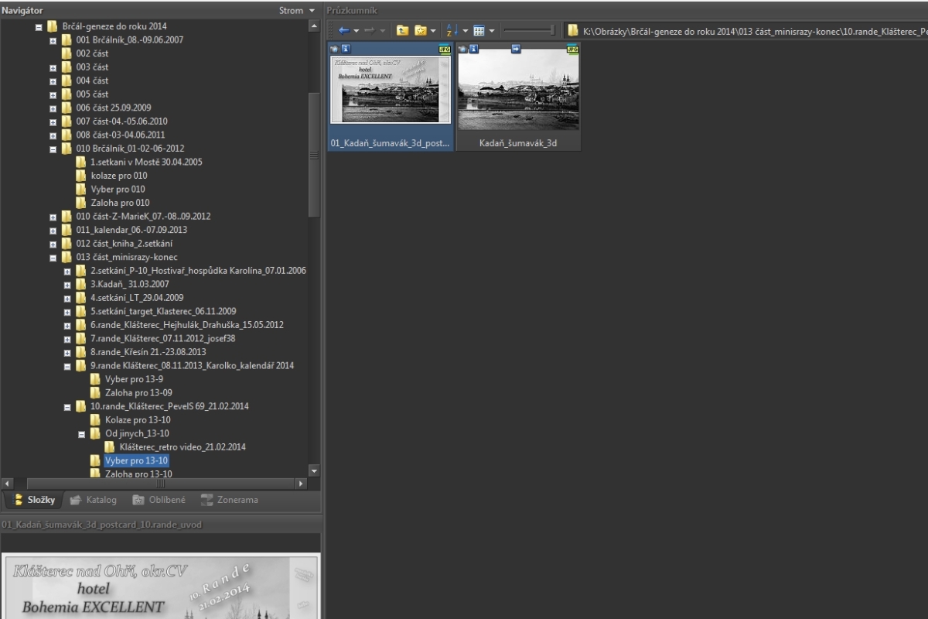928x619 pixels.
Task: Collapse the 013 část_minisrazy-konec folder
Action: [53, 258]
